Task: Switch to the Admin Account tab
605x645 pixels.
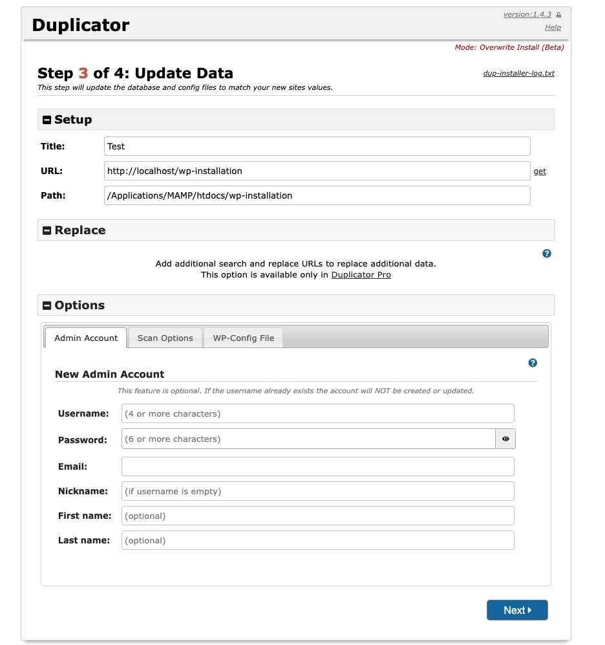Action: 86,338
